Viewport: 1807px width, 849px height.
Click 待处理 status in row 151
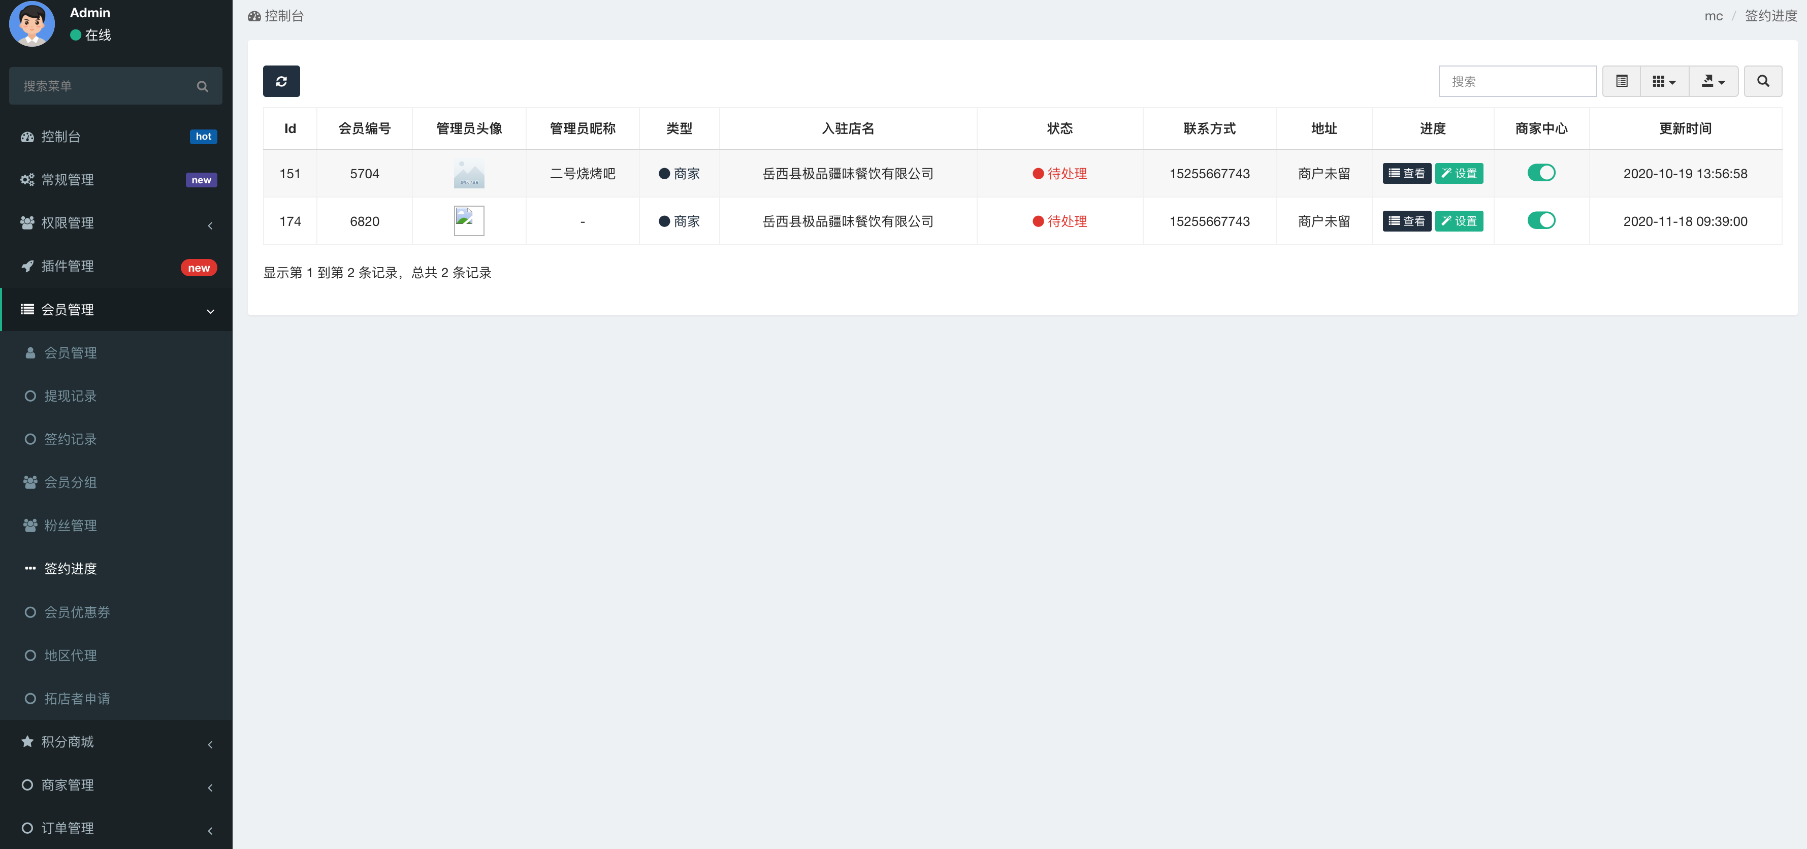1059,174
